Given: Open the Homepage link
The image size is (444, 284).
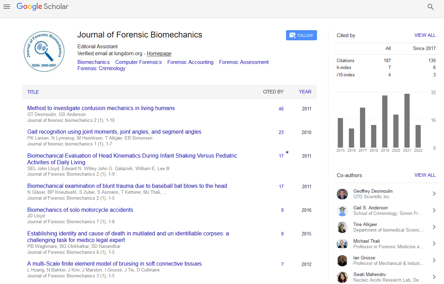Looking at the screenshot, I should 159,53.
